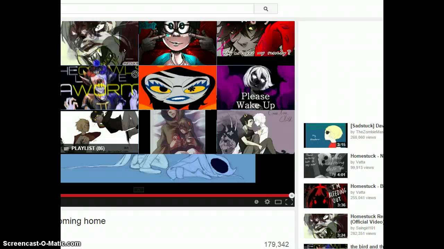Image resolution: width=444 pixels, height=249 pixels.
Task: Toggle theater mode rectangle icon
Action: [x=278, y=202]
